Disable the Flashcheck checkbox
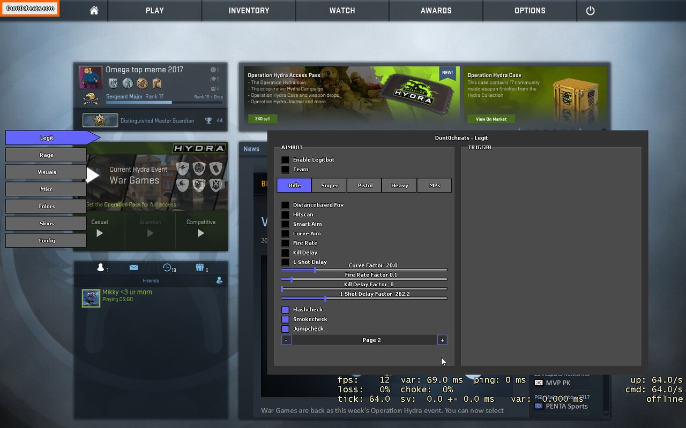The image size is (686, 428). pyautogui.click(x=285, y=310)
